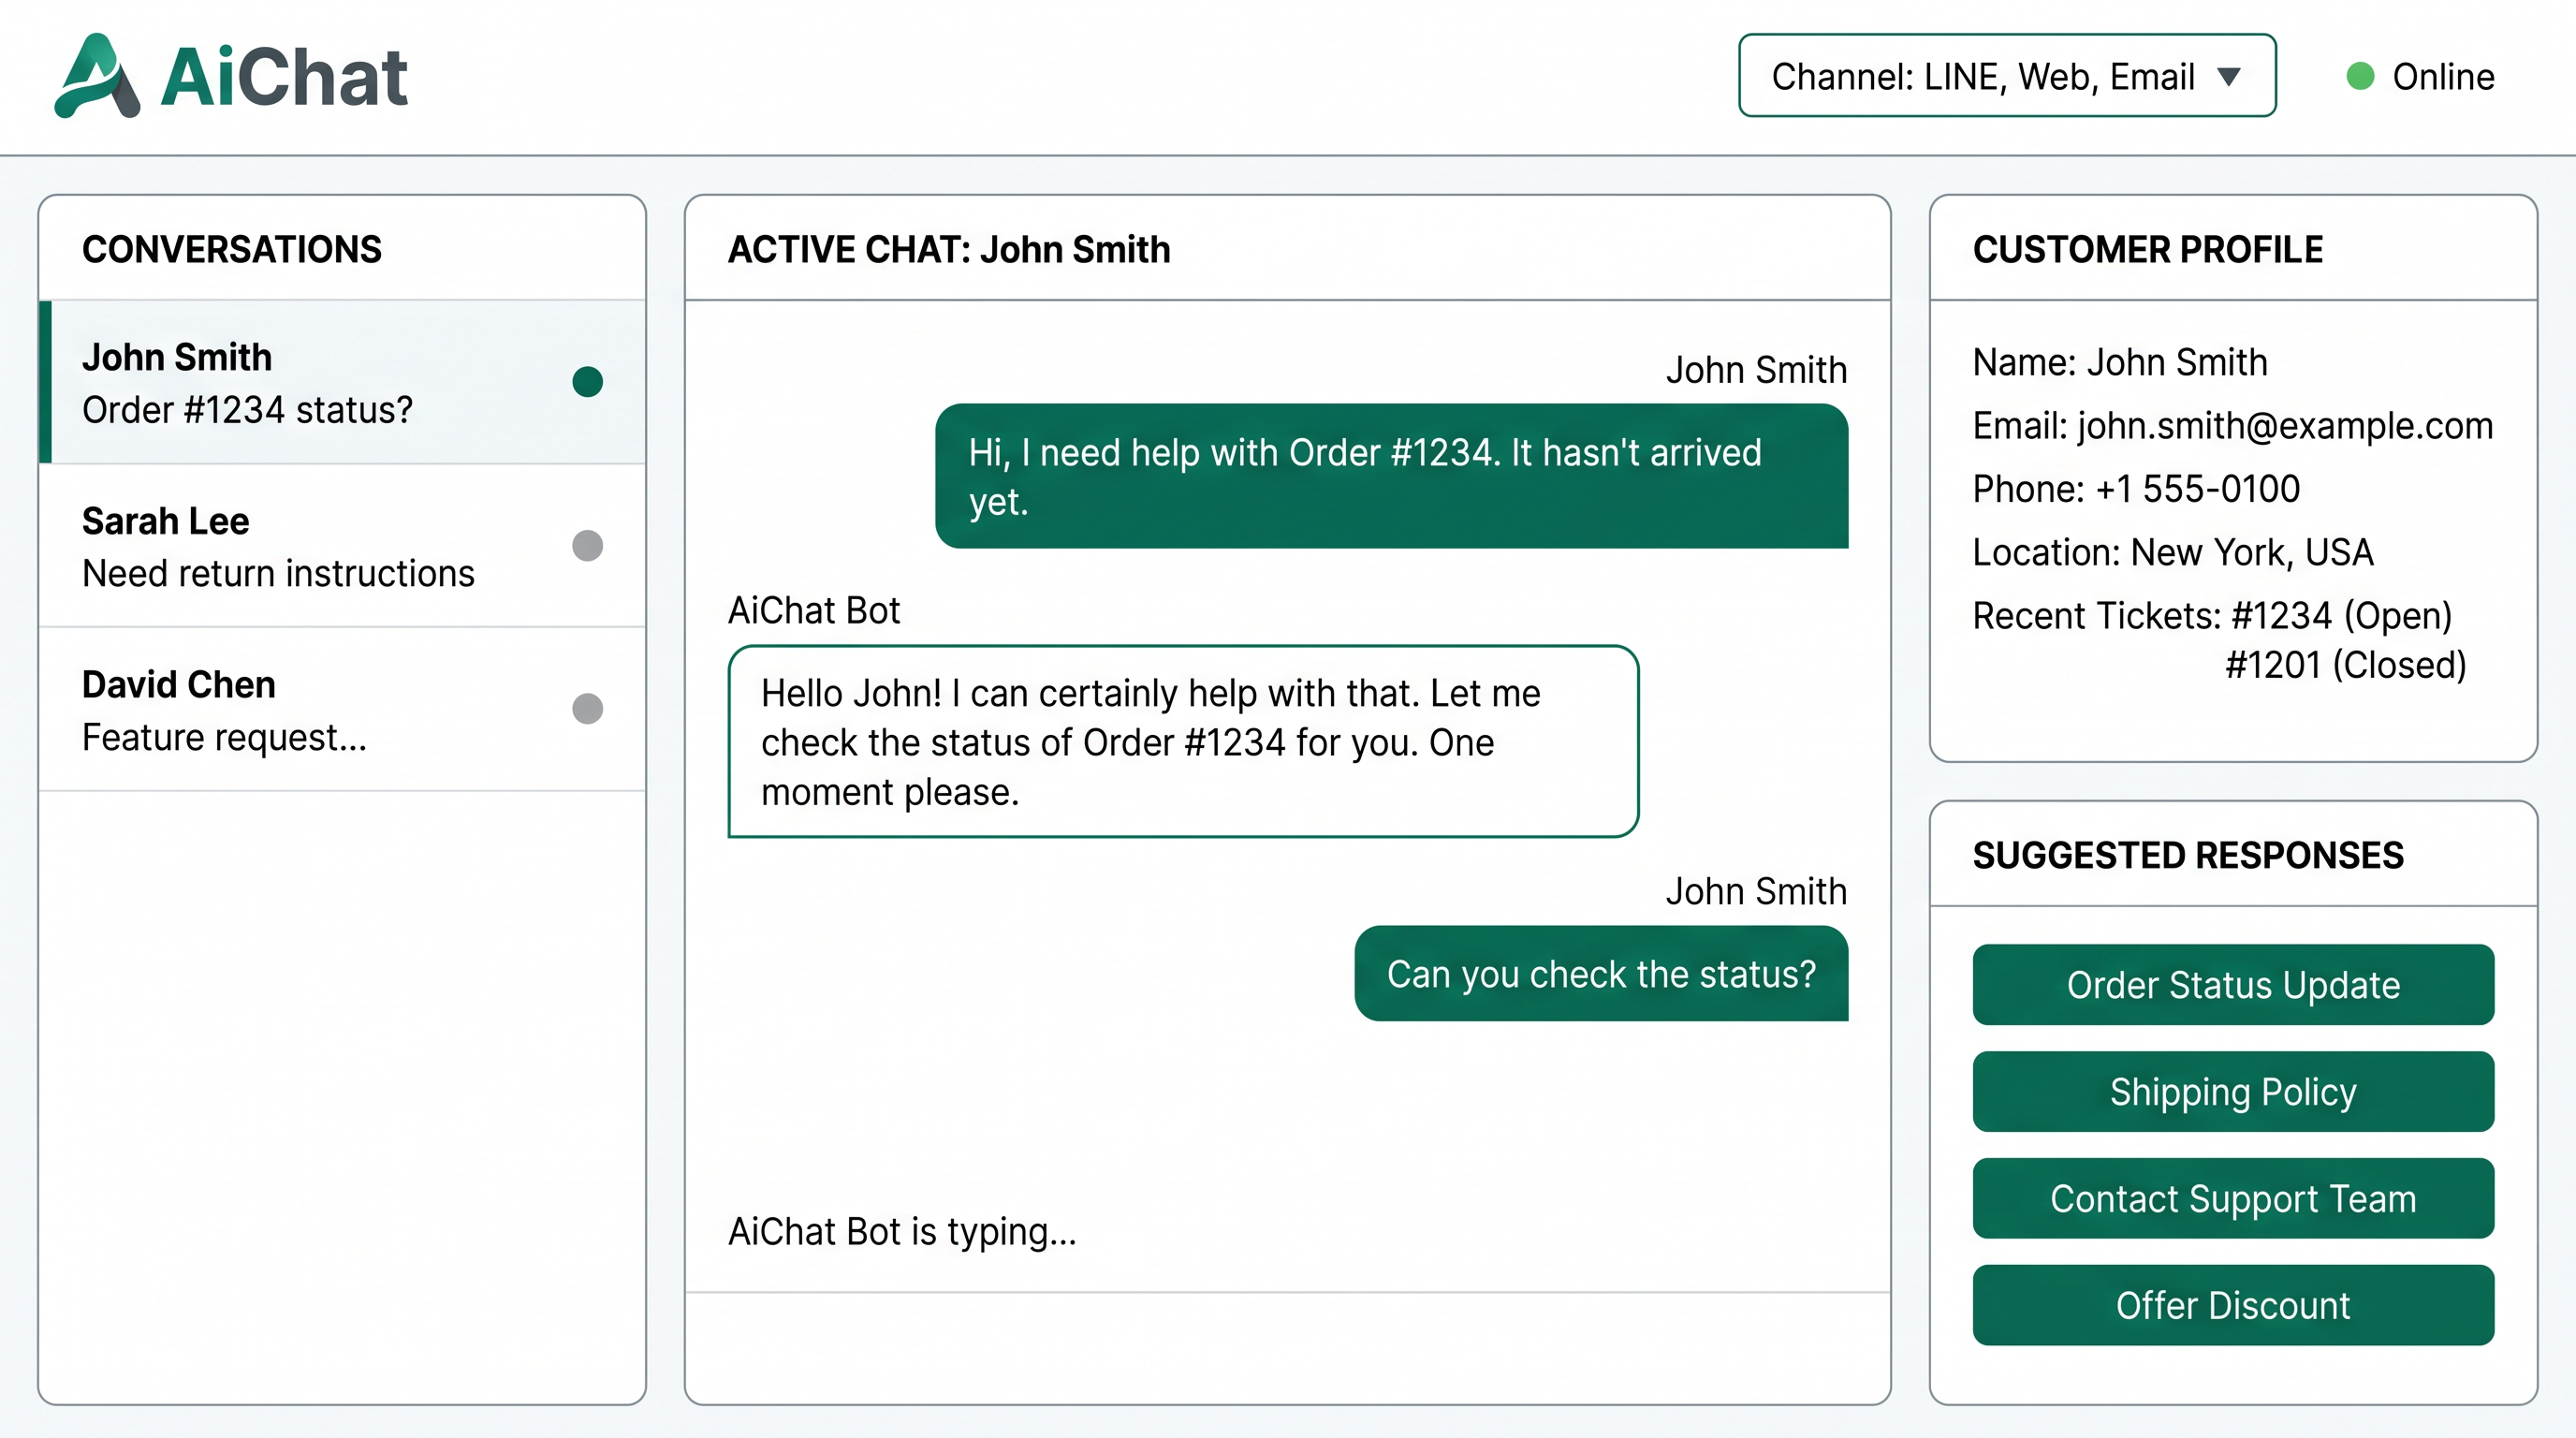Click the bot's "Hello John!" reply bubble
This screenshot has height=1438, width=2576.
pyautogui.click(x=1182, y=741)
